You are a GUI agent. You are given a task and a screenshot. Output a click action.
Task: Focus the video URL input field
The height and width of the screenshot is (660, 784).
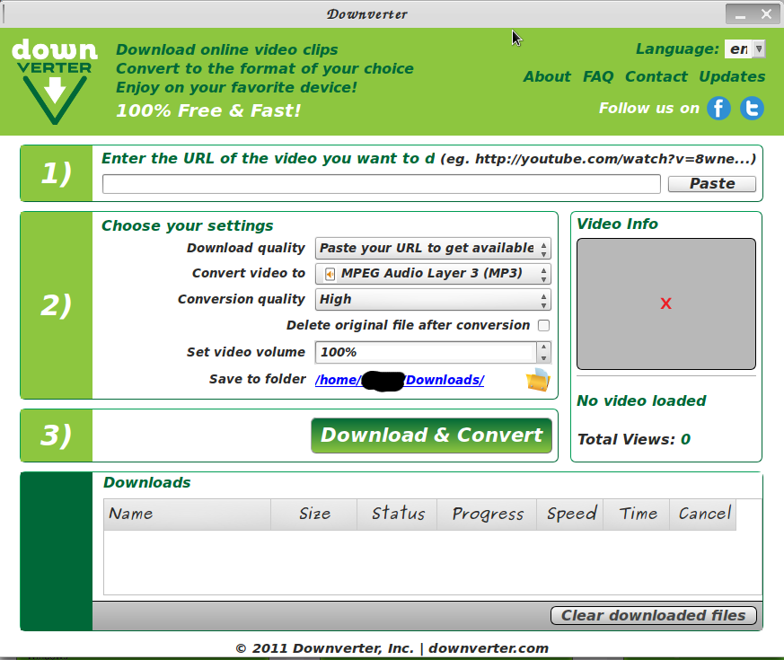pos(382,184)
